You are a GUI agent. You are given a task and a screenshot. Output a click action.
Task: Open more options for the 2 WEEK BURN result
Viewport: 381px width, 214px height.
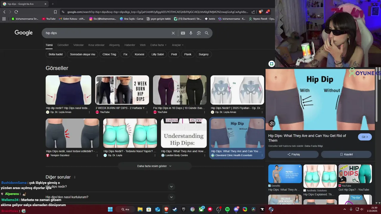click(147, 112)
